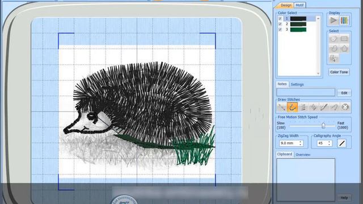Select the first Select tool with checkmark
Viewport: 363px width, 204px height.
click(x=334, y=39)
